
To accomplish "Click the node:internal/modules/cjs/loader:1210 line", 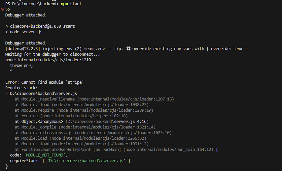I will pos(48,60).
